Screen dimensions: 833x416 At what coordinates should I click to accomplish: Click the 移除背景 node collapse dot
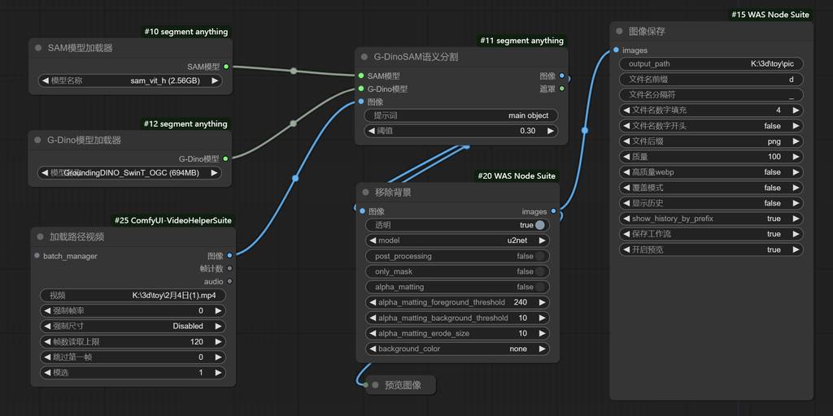[x=365, y=193]
